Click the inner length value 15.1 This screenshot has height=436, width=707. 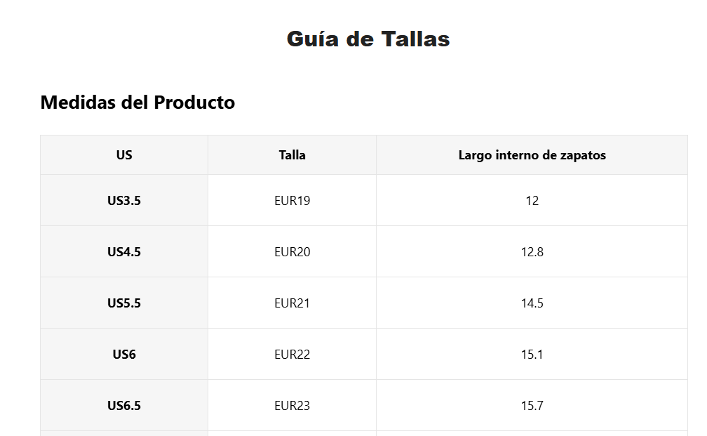pyautogui.click(x=532, y=355)
